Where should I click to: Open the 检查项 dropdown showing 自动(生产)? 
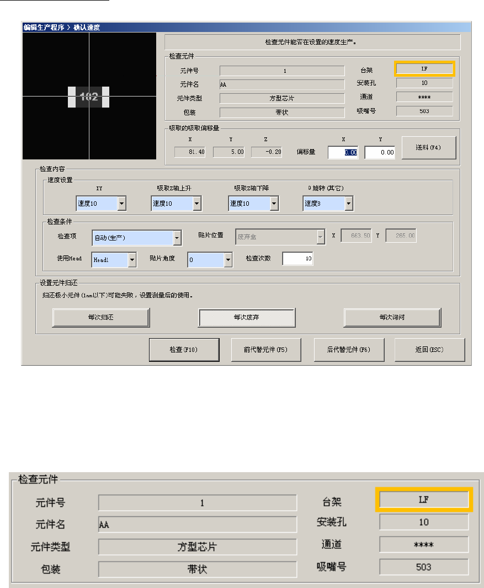[x=177, y=238]
